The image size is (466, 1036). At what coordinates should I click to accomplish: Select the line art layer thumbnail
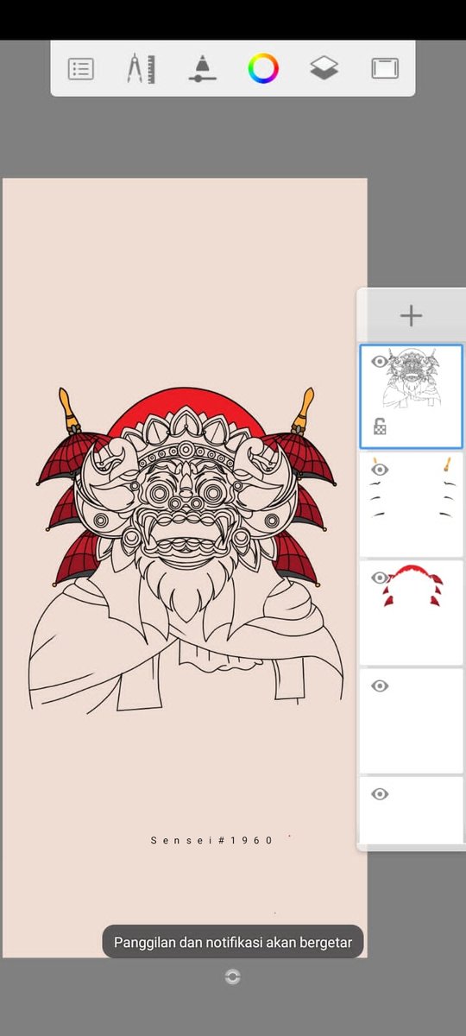pyautogui.click(x=412, y=396)
